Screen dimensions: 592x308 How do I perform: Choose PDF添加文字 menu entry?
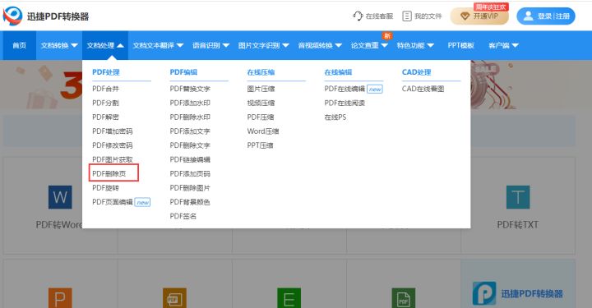coord(190,131)
